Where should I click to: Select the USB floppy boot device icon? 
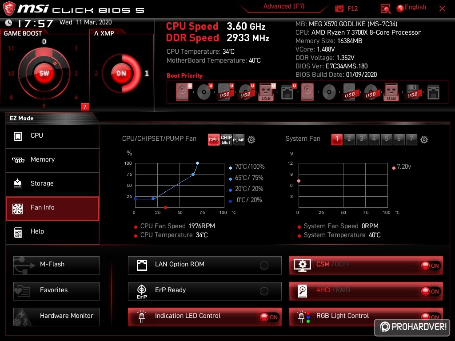coord(412,92)
